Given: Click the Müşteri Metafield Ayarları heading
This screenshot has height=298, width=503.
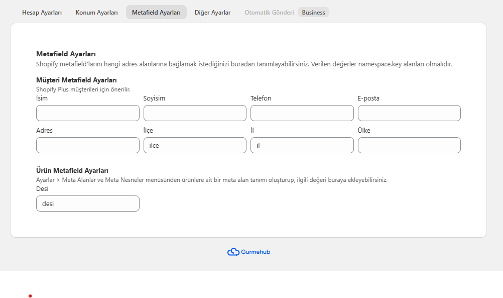Looking at the screenshot, I should click(x=76, y=80).
